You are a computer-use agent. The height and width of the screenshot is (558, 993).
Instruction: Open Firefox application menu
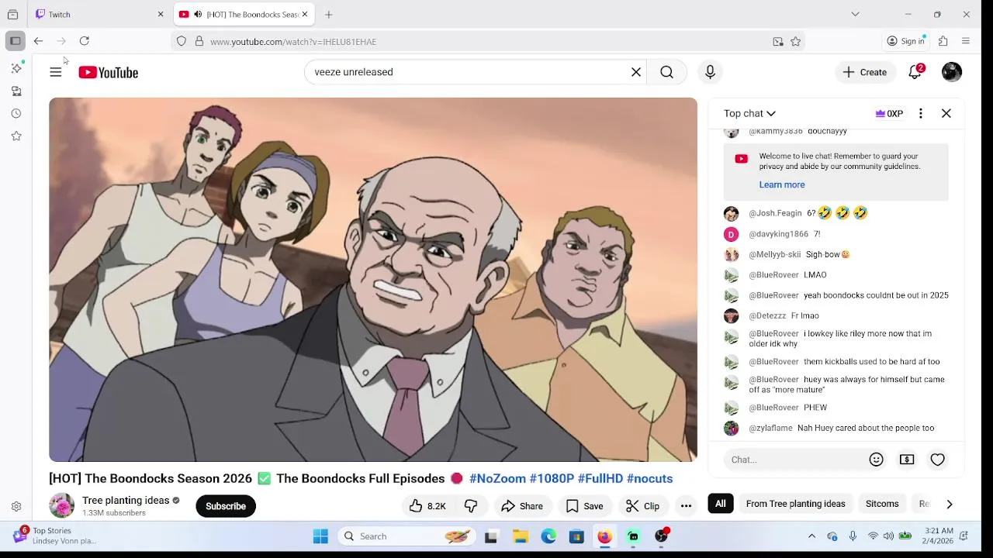(966, 41)
